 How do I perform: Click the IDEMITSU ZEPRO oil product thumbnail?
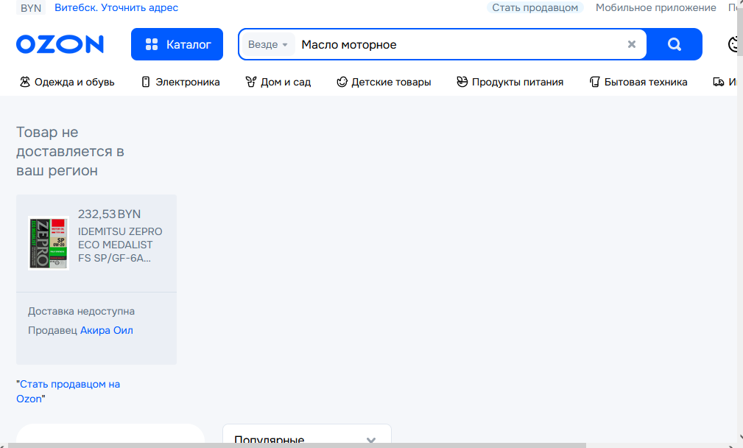[x=49, y=243]
